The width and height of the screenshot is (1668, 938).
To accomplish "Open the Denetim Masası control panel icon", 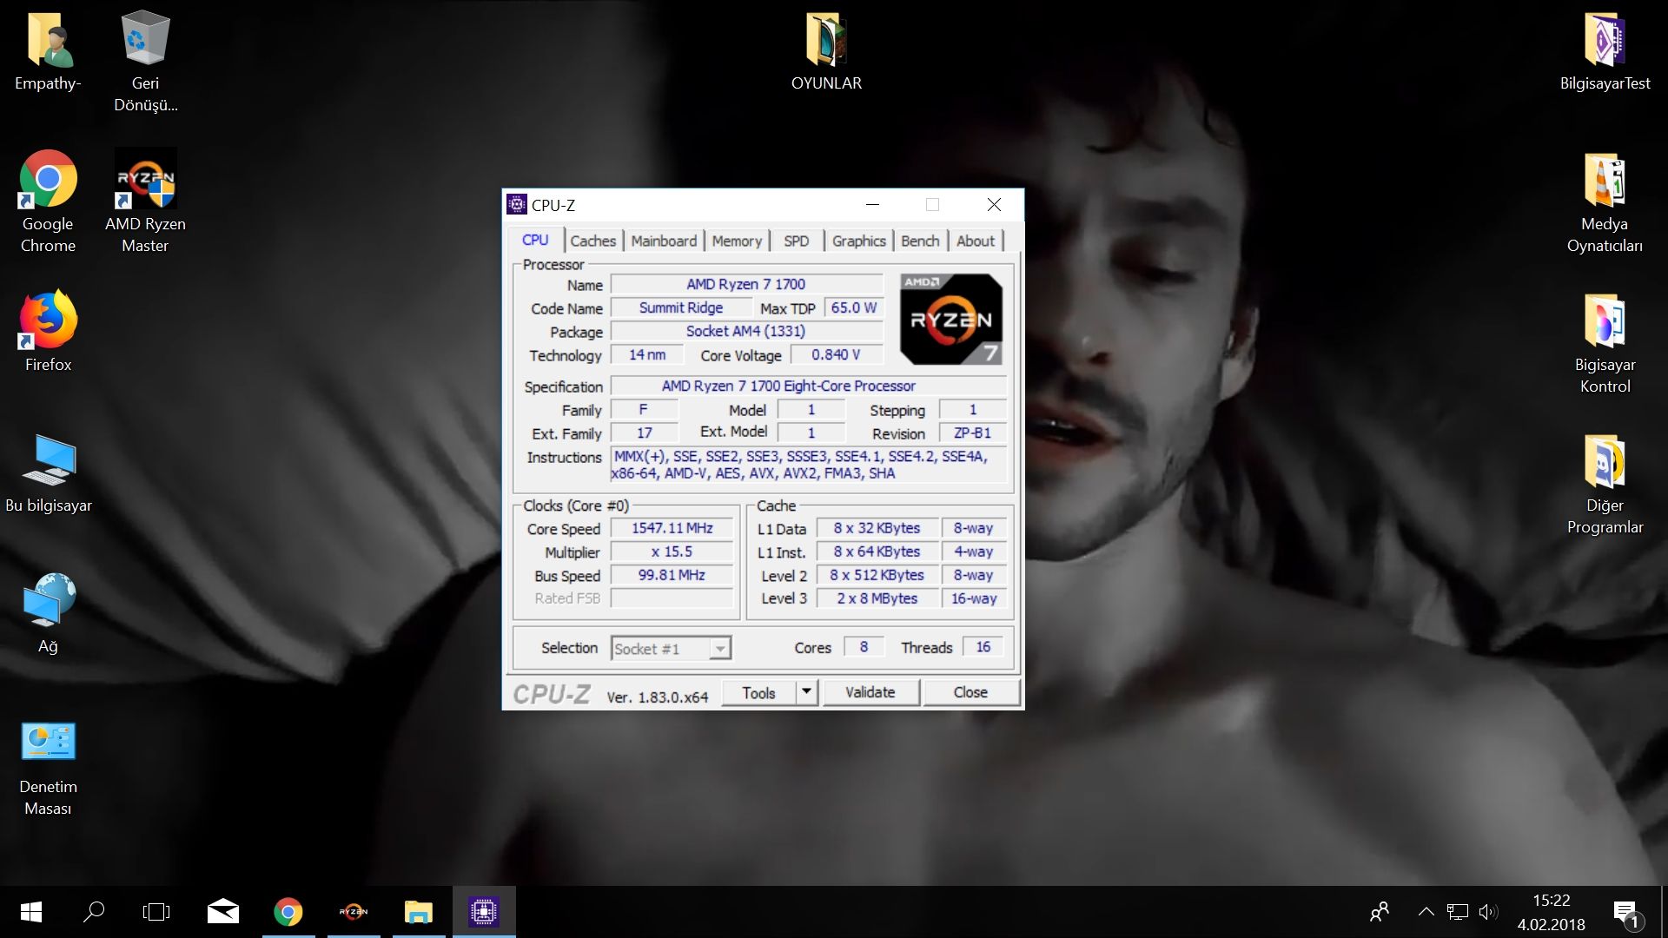I will pos(48,743).
